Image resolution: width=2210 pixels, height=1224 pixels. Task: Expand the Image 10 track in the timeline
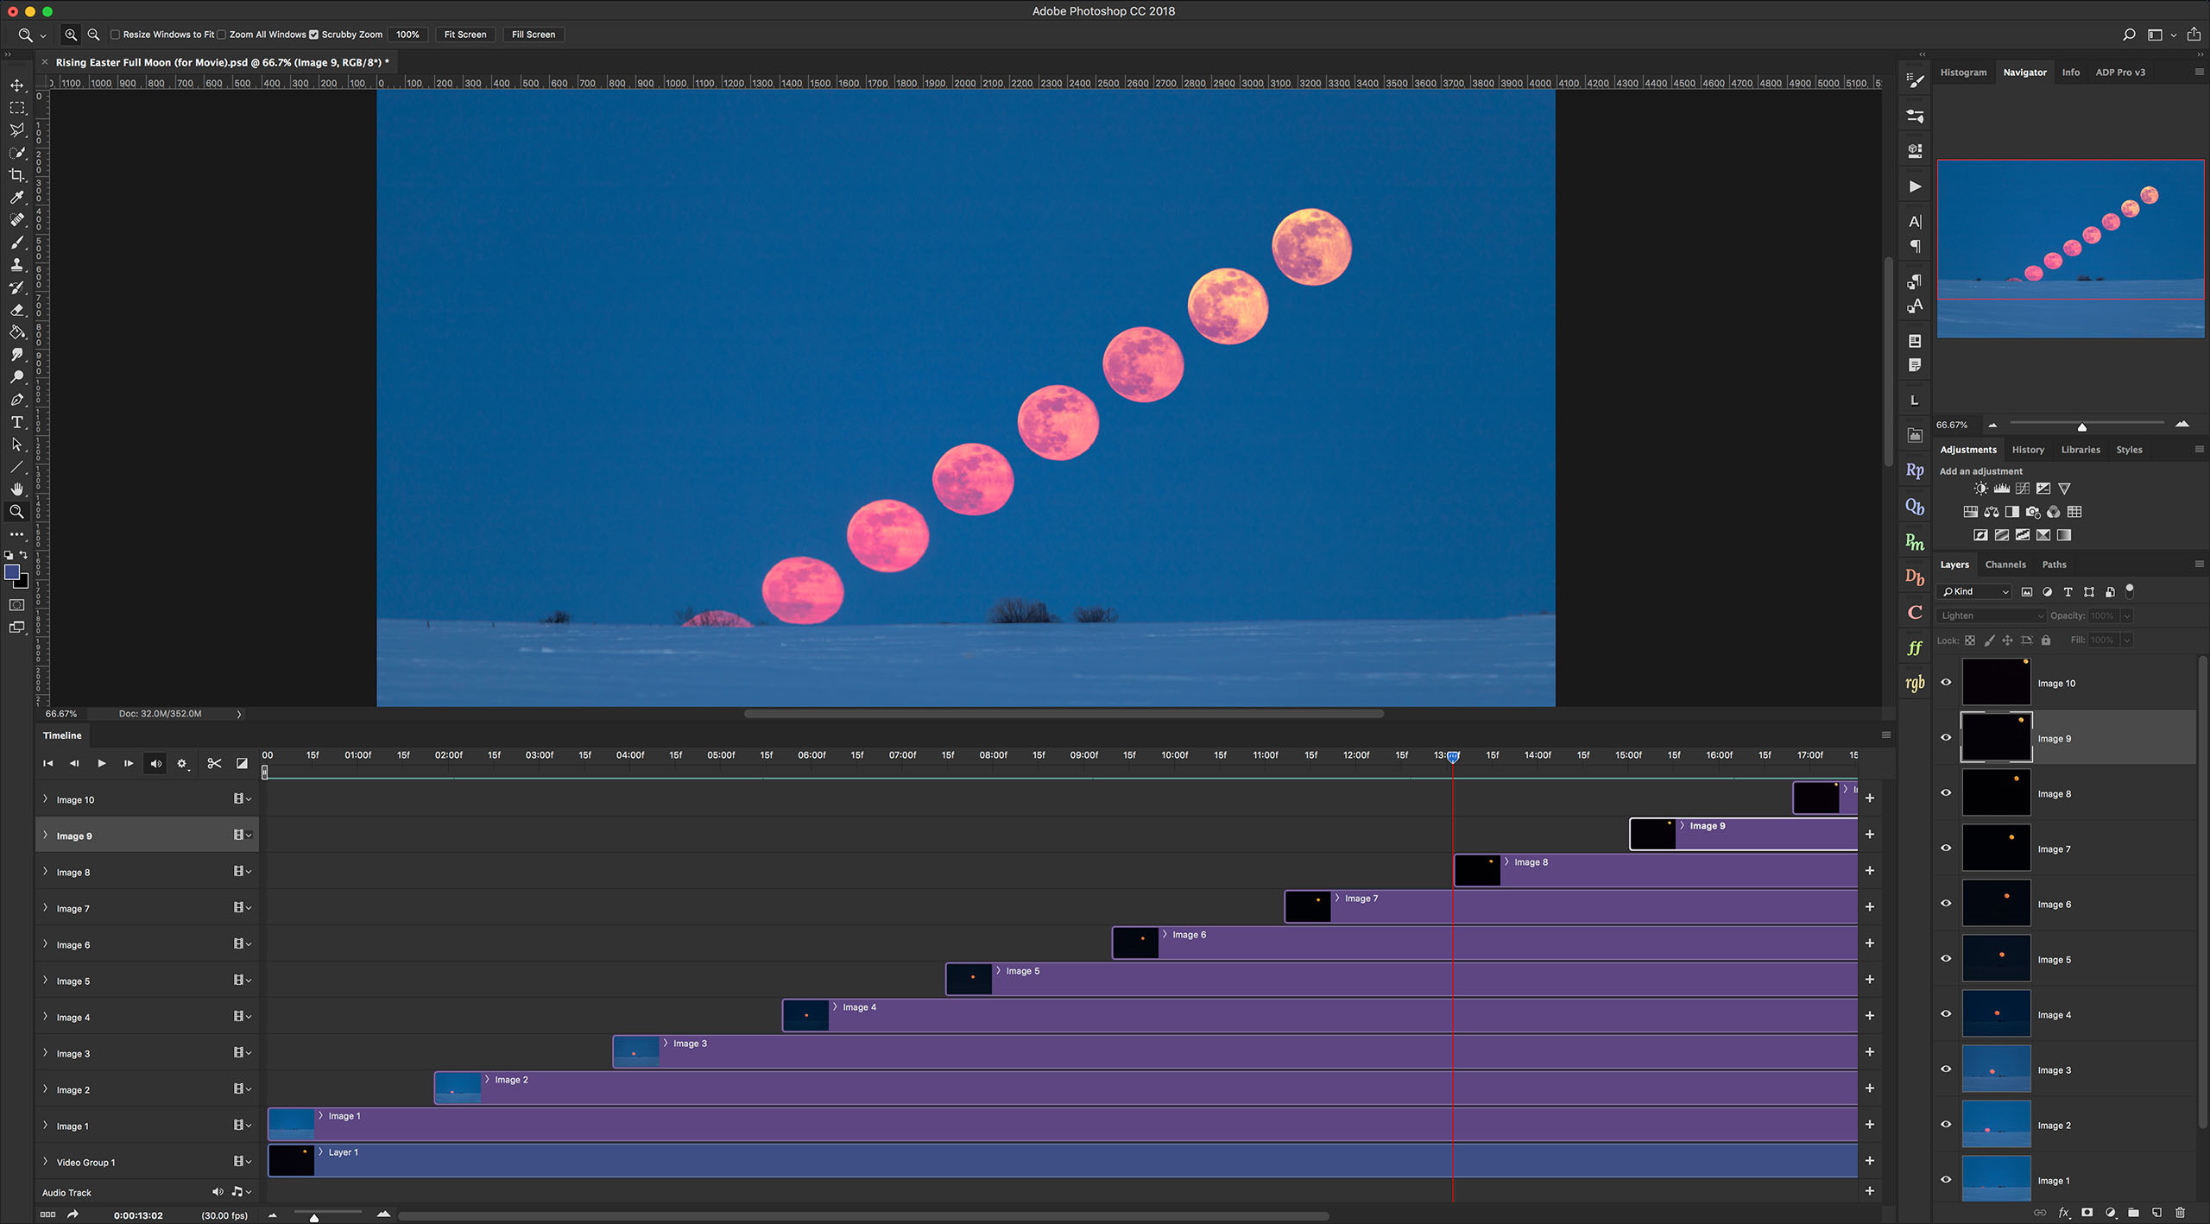coord(46,798)
